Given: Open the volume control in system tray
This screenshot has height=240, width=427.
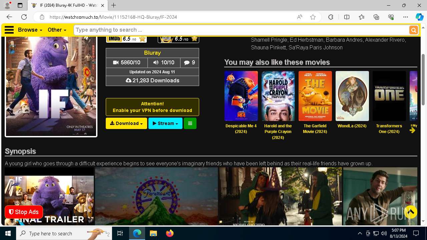Looking at the screenshot, I should 384,233.
